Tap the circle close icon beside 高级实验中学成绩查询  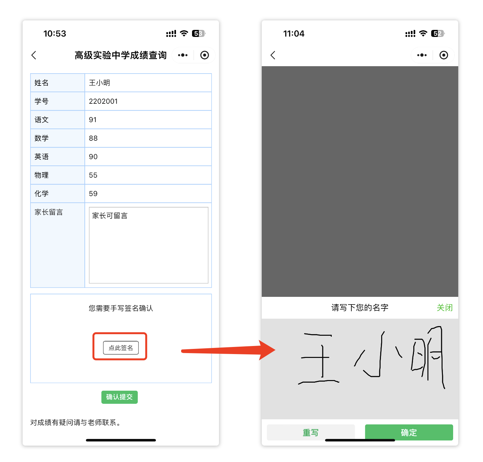tap(205, 55)
